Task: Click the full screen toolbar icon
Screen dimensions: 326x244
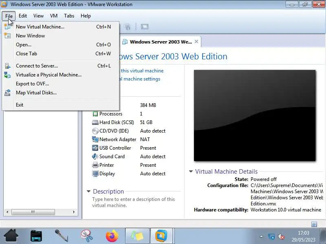Action: coord(145,26)
